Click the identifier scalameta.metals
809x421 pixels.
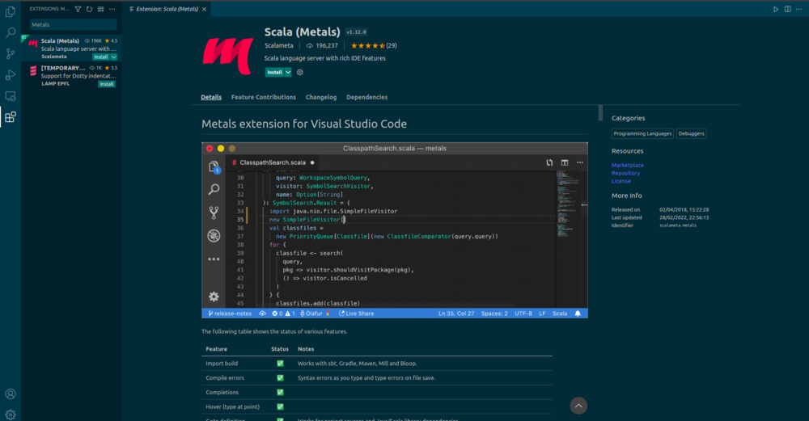click(x=678, y=225)
